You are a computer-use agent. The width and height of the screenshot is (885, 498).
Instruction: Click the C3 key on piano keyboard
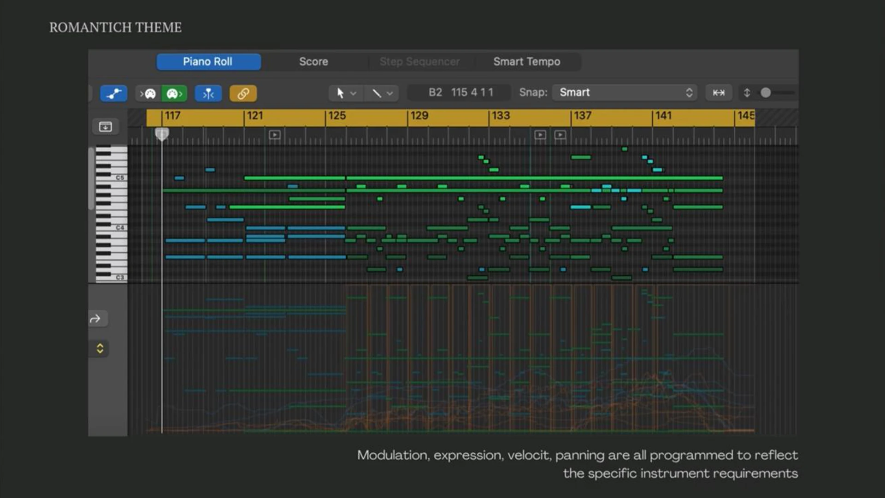[111, 278]
